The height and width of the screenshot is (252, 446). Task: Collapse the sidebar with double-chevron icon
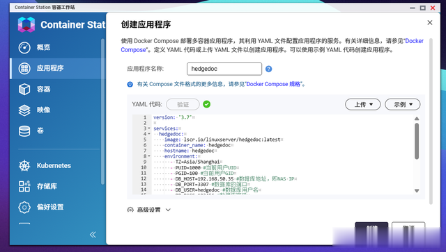93,235
